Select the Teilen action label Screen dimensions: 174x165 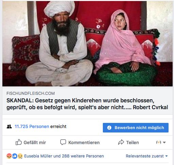132,142
